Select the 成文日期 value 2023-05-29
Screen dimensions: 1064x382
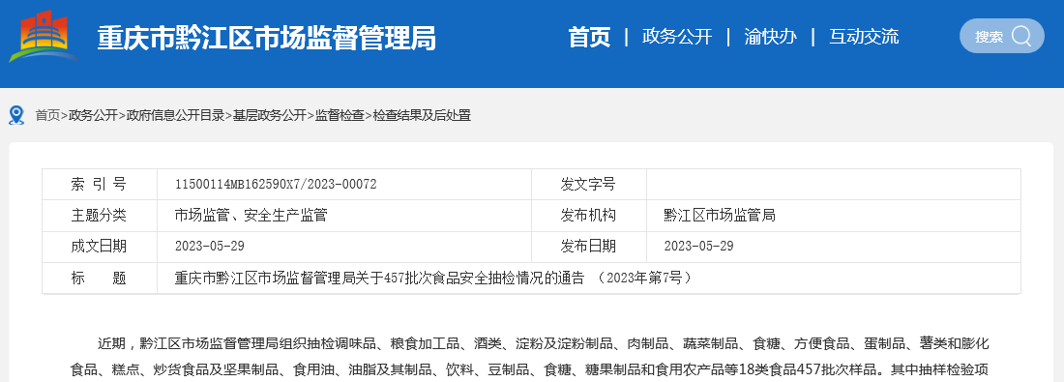pos(209,247)
